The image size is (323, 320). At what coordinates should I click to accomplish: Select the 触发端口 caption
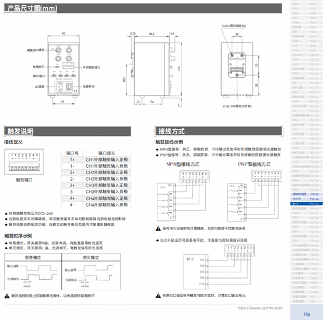pyautogui.click(x=24, y=180)
